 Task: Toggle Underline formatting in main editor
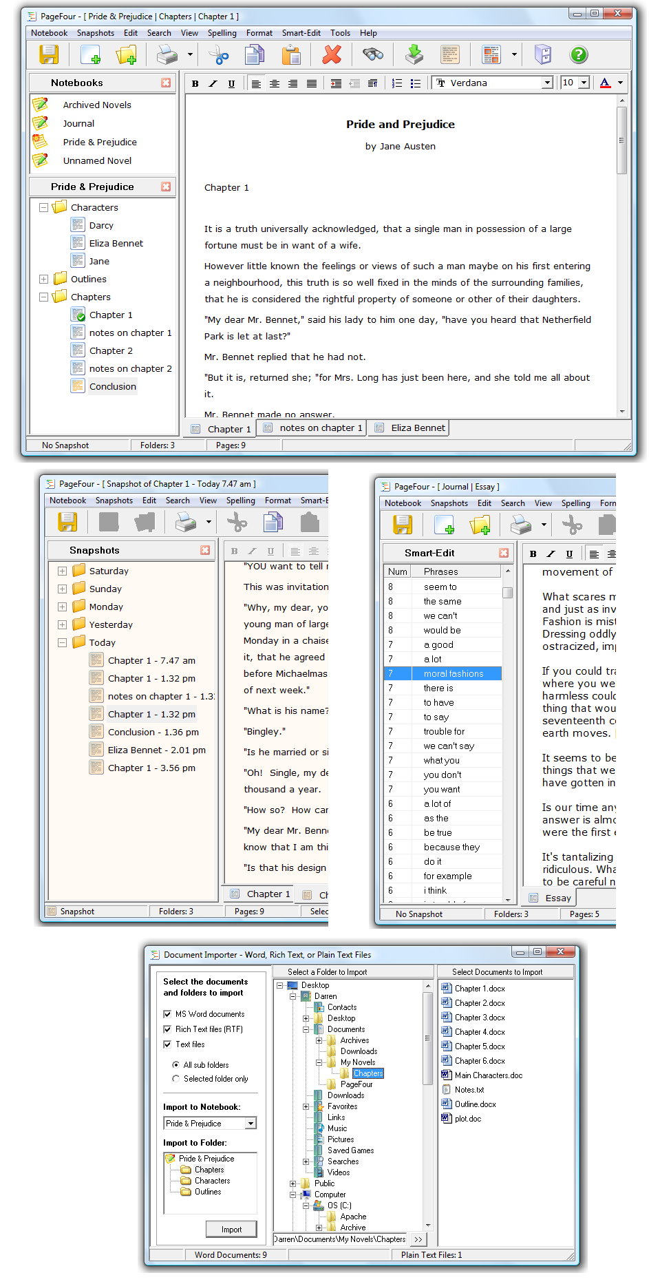231,83
